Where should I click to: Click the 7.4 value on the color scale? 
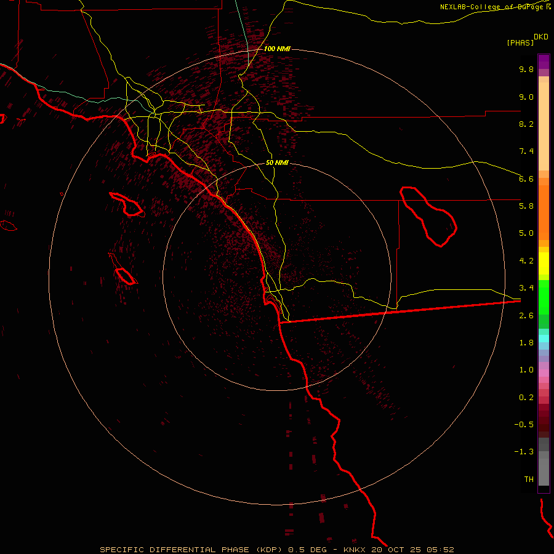pyautogui.click(x=526, y=151)
